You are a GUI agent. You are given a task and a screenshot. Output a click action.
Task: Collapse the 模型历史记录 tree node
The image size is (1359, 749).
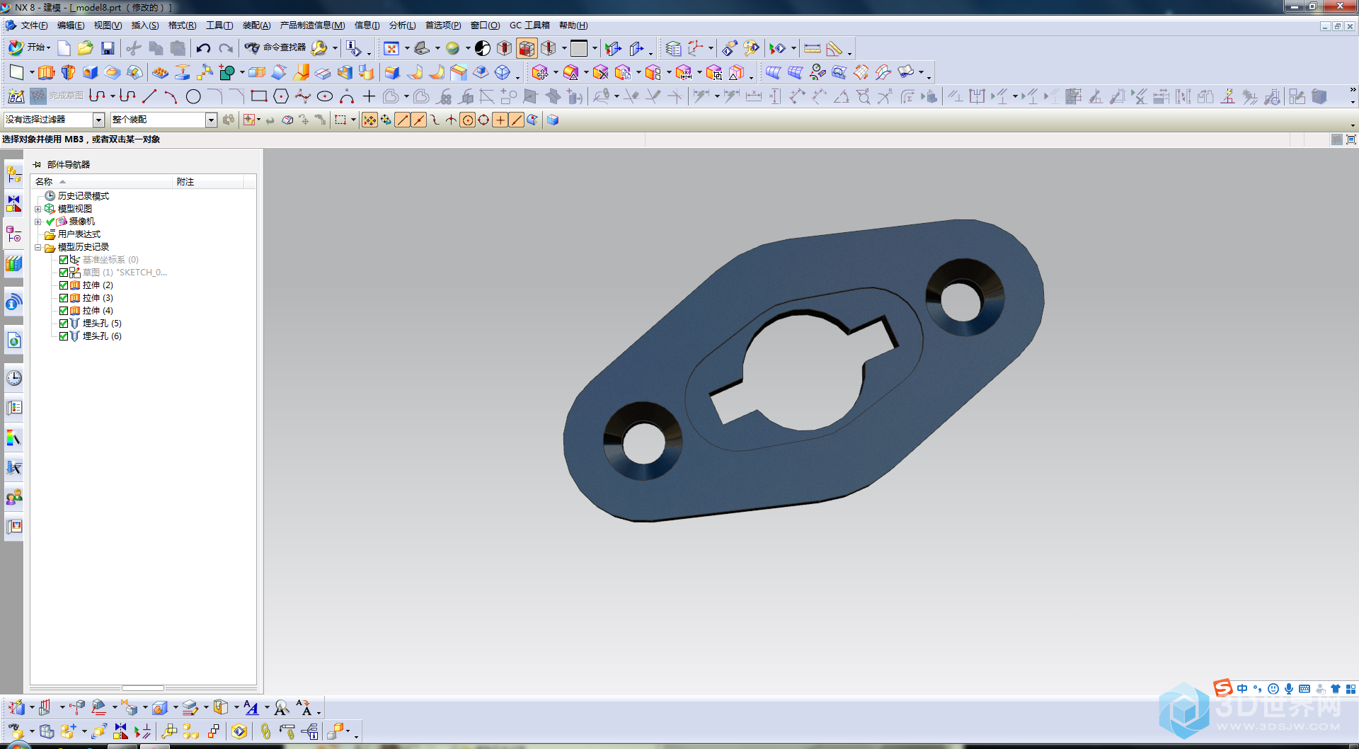[x=38, y=247]
